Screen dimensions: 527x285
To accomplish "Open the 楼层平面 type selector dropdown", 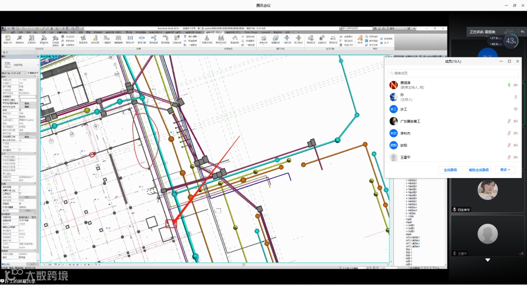I will 21,65.
